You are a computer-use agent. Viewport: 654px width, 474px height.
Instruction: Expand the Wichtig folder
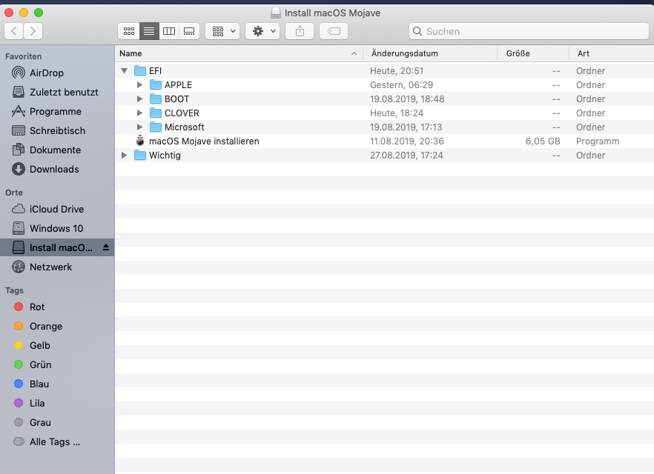pyautogui.click(x=125, y=156)
